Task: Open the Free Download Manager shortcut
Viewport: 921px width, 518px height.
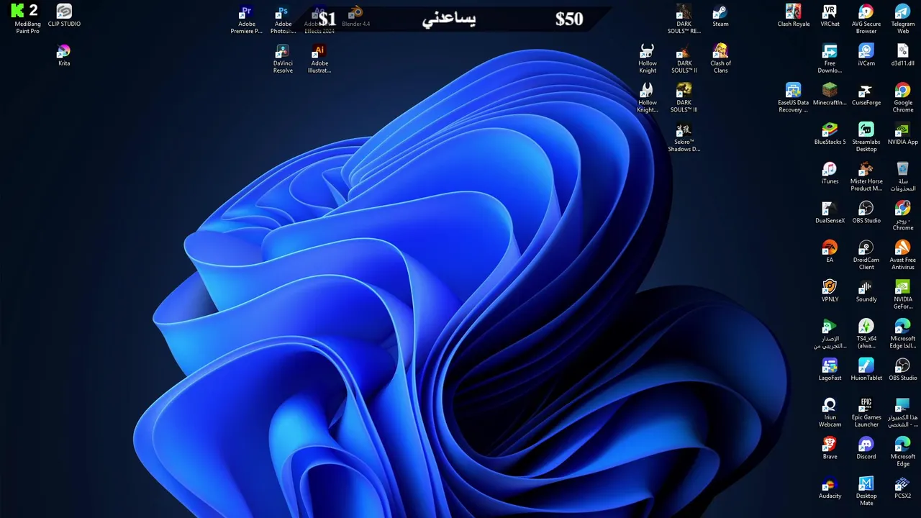Action: click(830, 58)
